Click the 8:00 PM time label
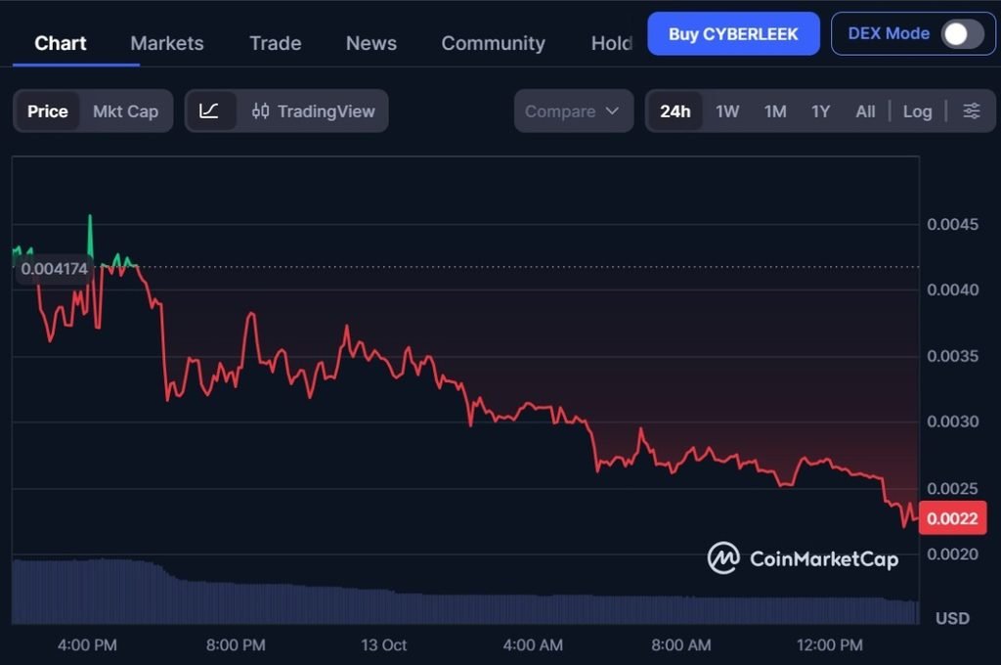This screenshot has height=665, width=1001. (x=236, y=644)
